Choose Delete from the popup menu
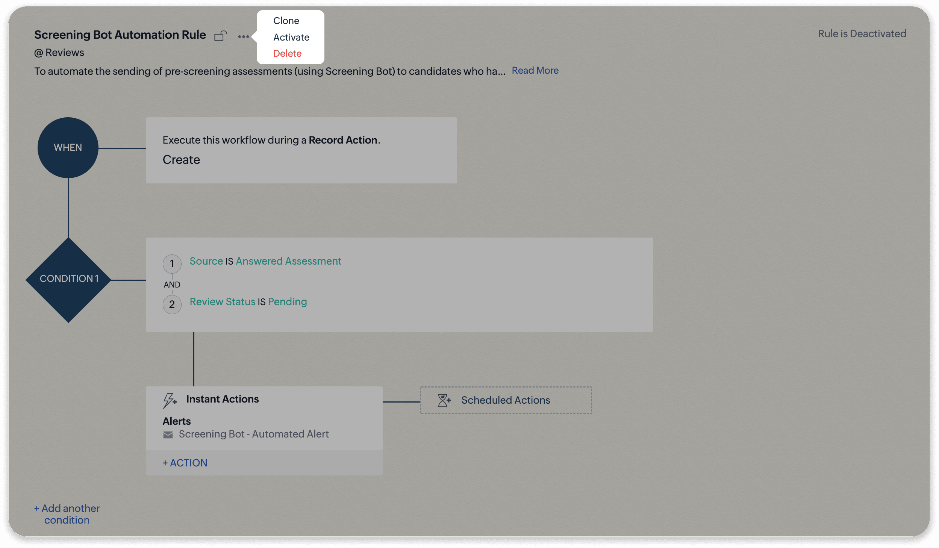The width and height of the screenshot is (939, 548). tap(287, 53)
